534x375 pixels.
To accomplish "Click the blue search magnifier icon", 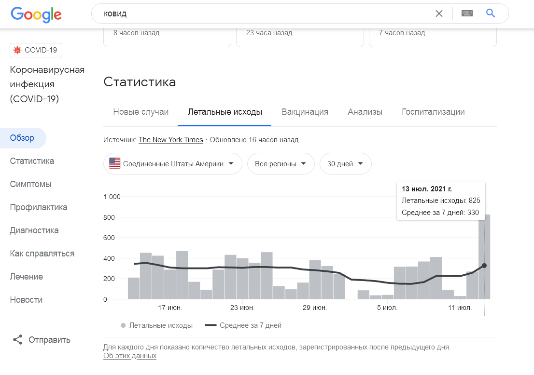I will (x=491, y=13).
